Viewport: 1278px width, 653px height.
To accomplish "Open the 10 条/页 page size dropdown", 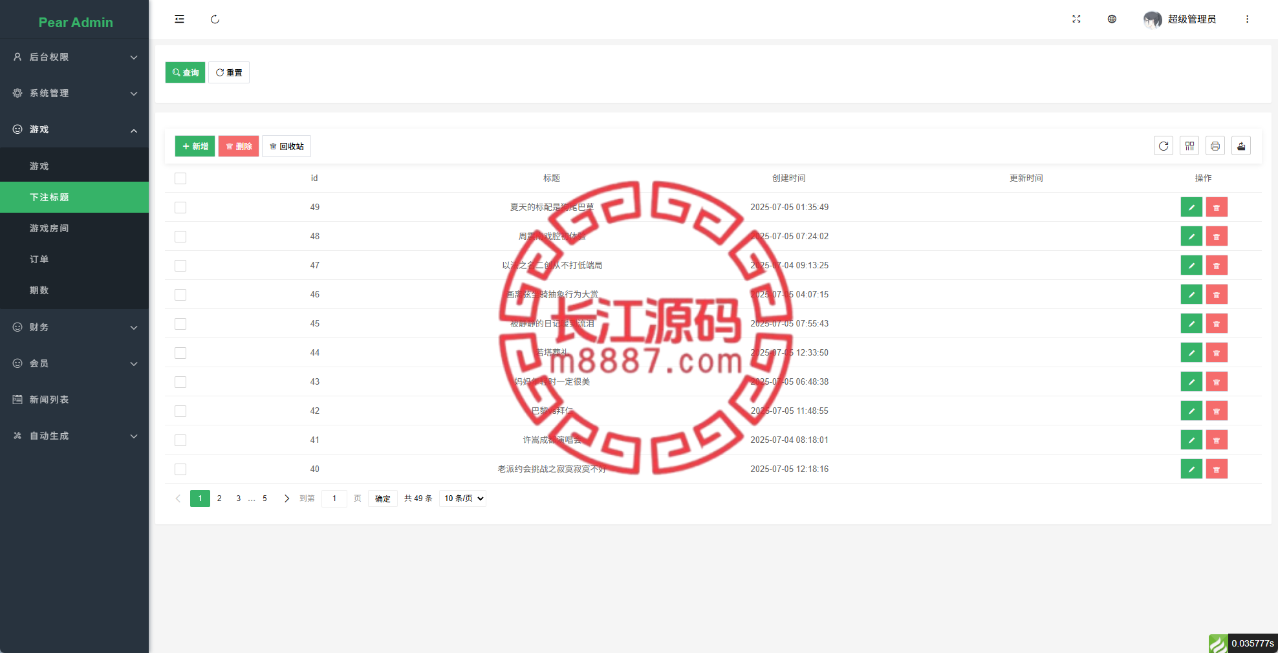I will tap(463, 498).
